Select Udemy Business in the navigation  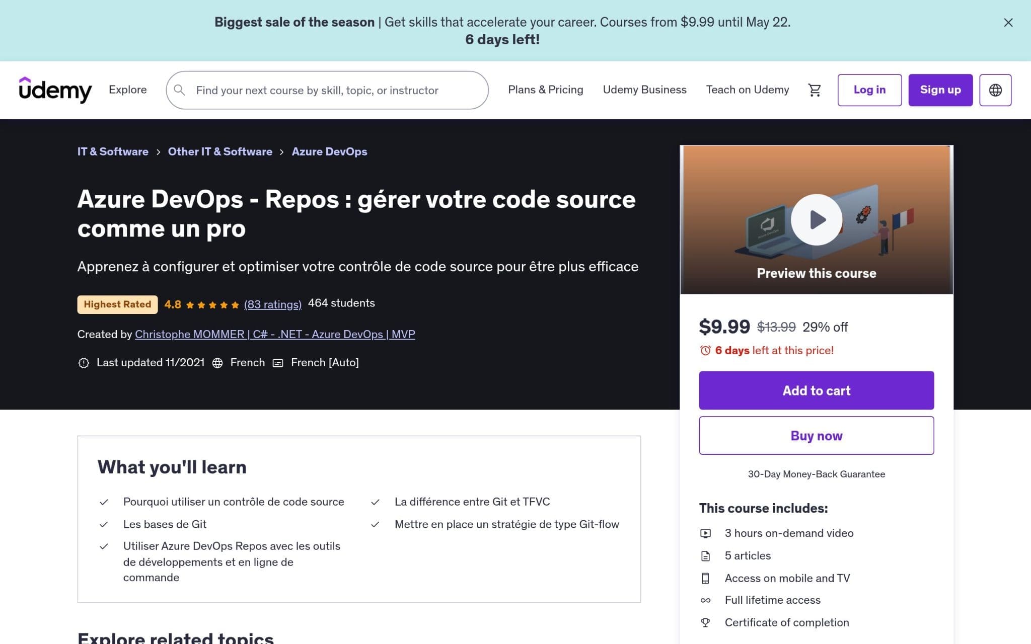pyautogui.click(x=645, y=90)
